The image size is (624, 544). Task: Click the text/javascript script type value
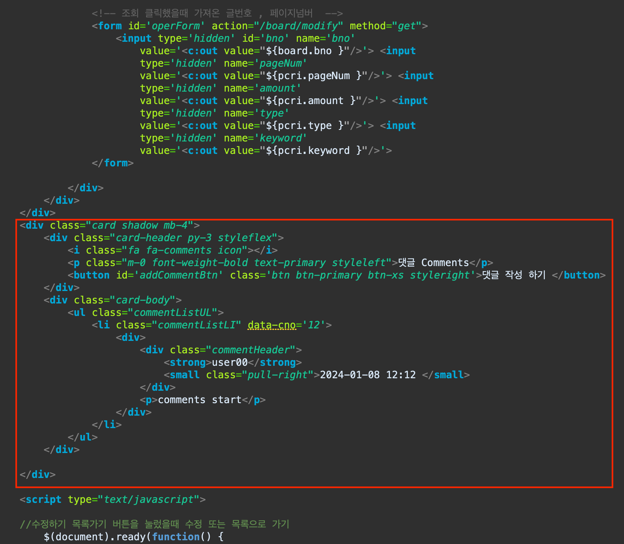point(148,499)
